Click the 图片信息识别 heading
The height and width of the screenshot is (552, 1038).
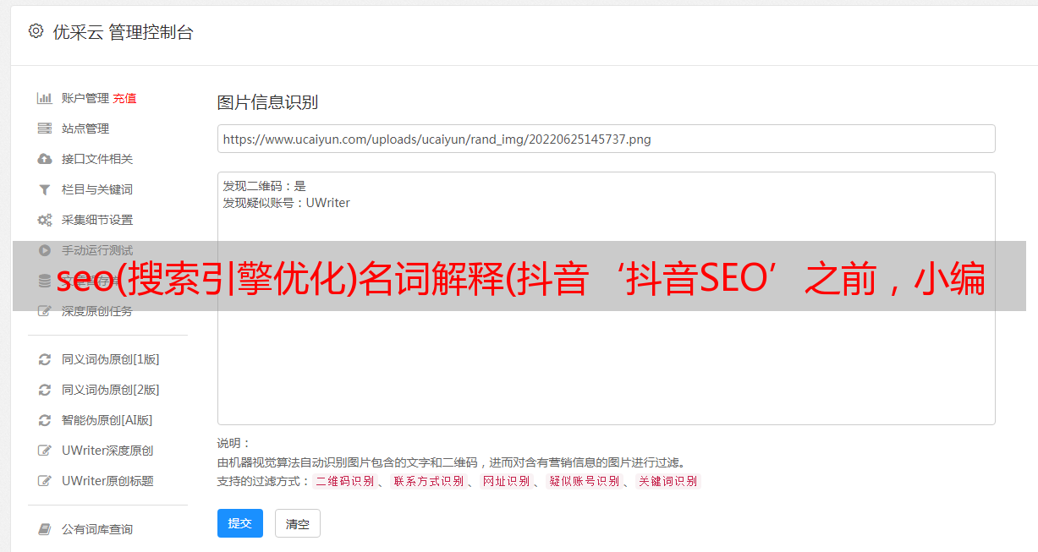267,102
